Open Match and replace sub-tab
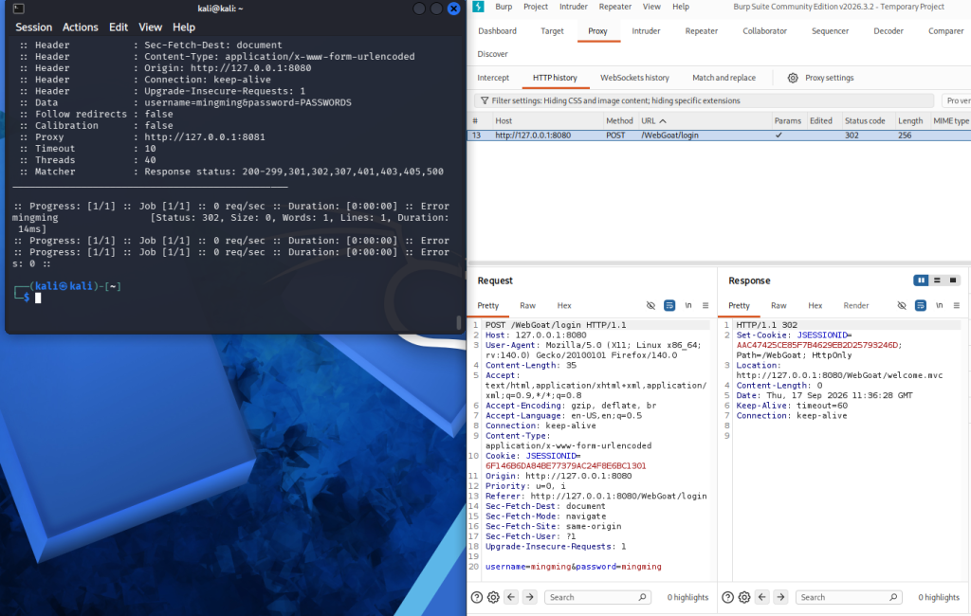Image resolution: width=971 pixels, height=616 pixels. [724, 78]
